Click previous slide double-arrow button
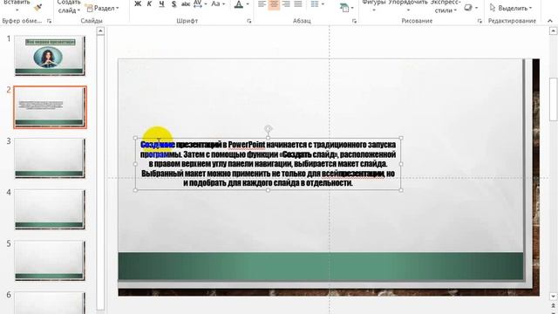558x314 pixels. click(553, 306)
